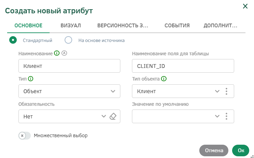The width and height of the screenshot is (254, 158).
Task: Open the СОБЫТИЯ tab
Action: point(177,26)
